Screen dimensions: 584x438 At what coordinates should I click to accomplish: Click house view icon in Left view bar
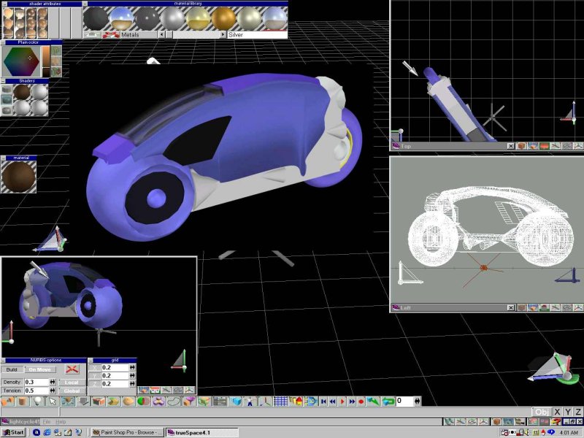(x=544, y=307)
